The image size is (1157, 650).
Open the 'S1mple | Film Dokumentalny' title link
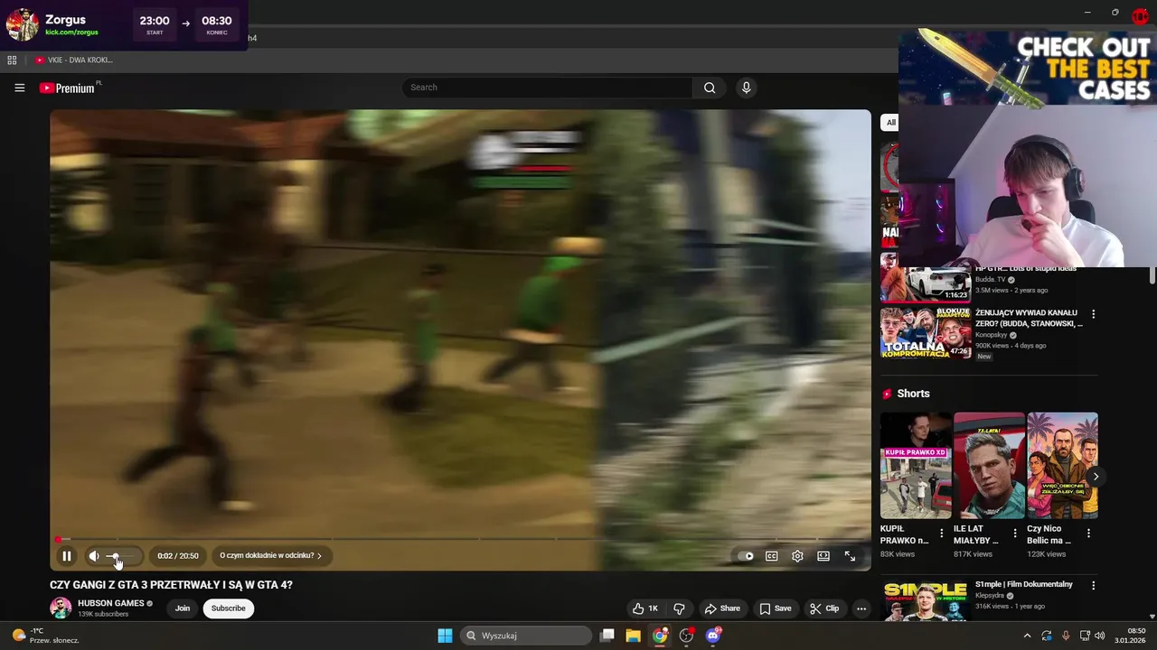[1024, 584]
